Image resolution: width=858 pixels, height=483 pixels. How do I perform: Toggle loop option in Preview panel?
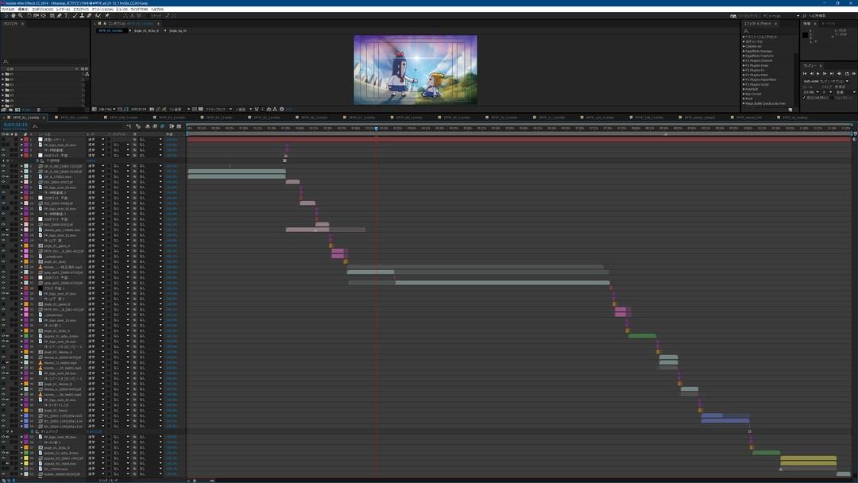click(847, 73)
